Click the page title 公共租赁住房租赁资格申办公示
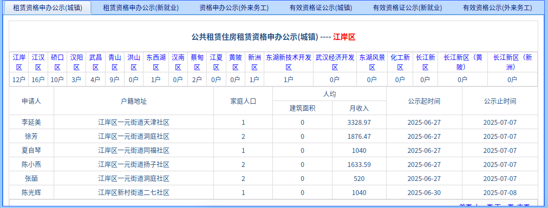Viewport: 548px width, 208px height. [255, 37]
